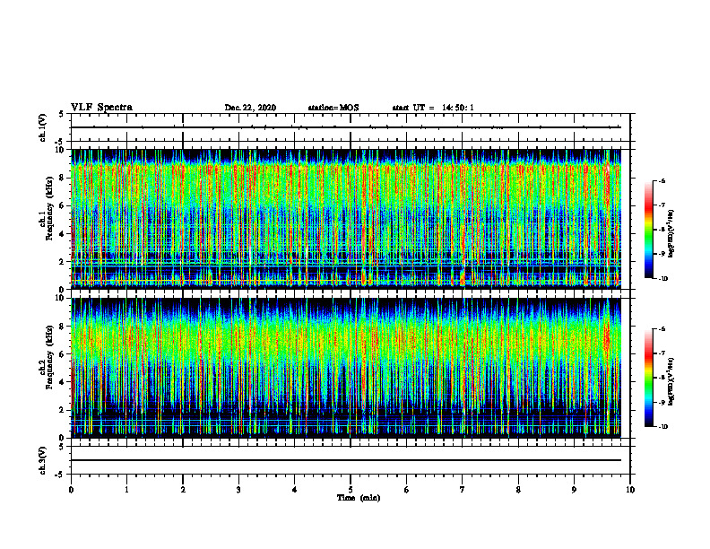Click the ch.1 PSD color scale bar
The image size is (710, 549).
649,230
